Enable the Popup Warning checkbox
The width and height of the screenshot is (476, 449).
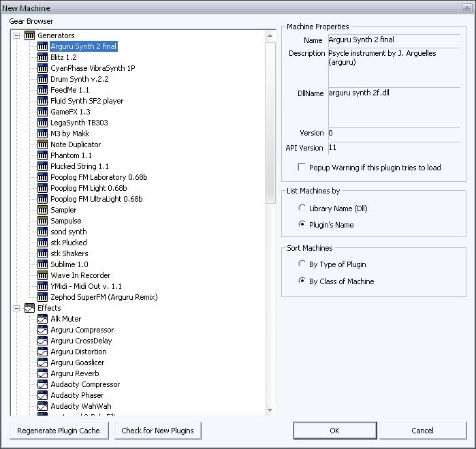302,167
